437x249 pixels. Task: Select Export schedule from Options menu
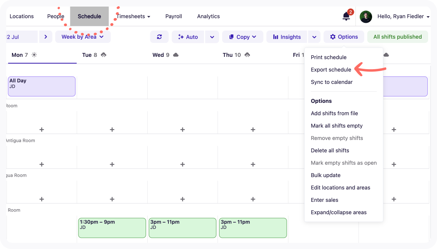[331, 70]
